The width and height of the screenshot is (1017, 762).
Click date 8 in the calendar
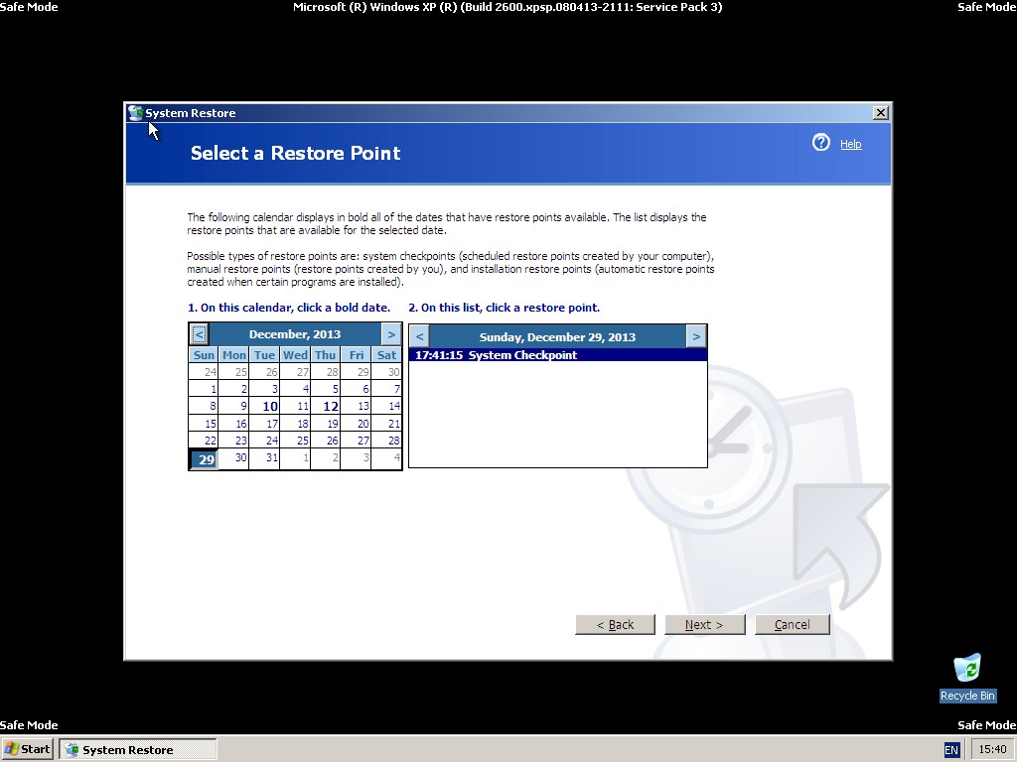204,406
